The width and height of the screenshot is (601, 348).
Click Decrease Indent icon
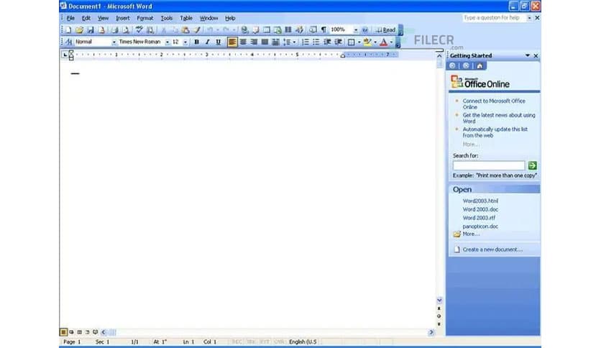click(327, 42)
